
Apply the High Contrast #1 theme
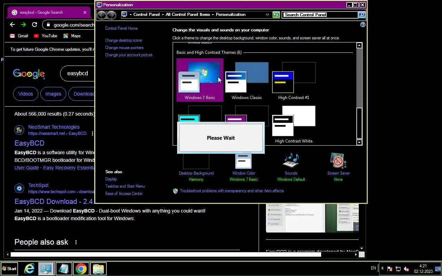[x=294, y=80]
